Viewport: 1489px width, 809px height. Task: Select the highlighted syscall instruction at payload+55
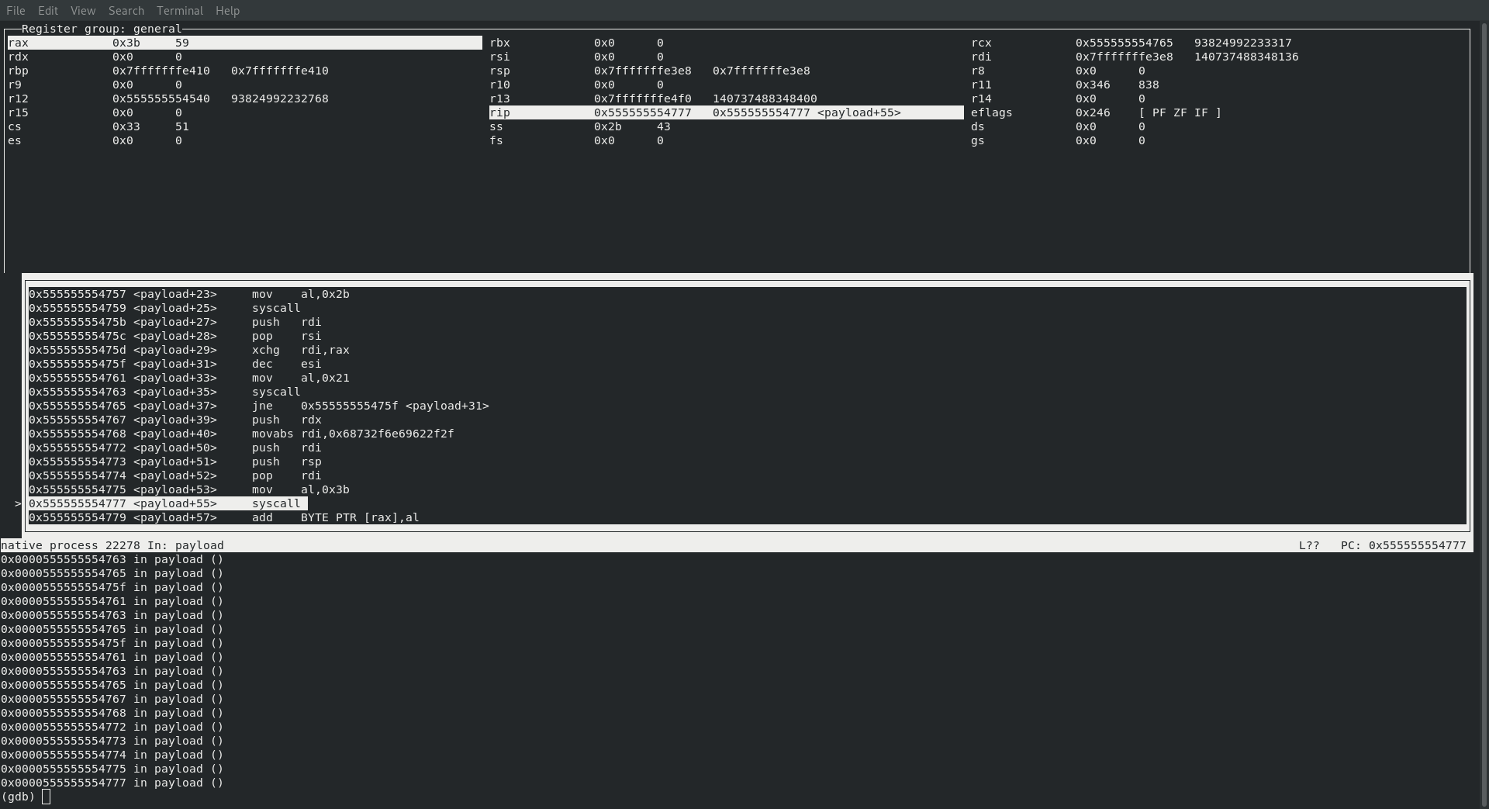point(167,503)
